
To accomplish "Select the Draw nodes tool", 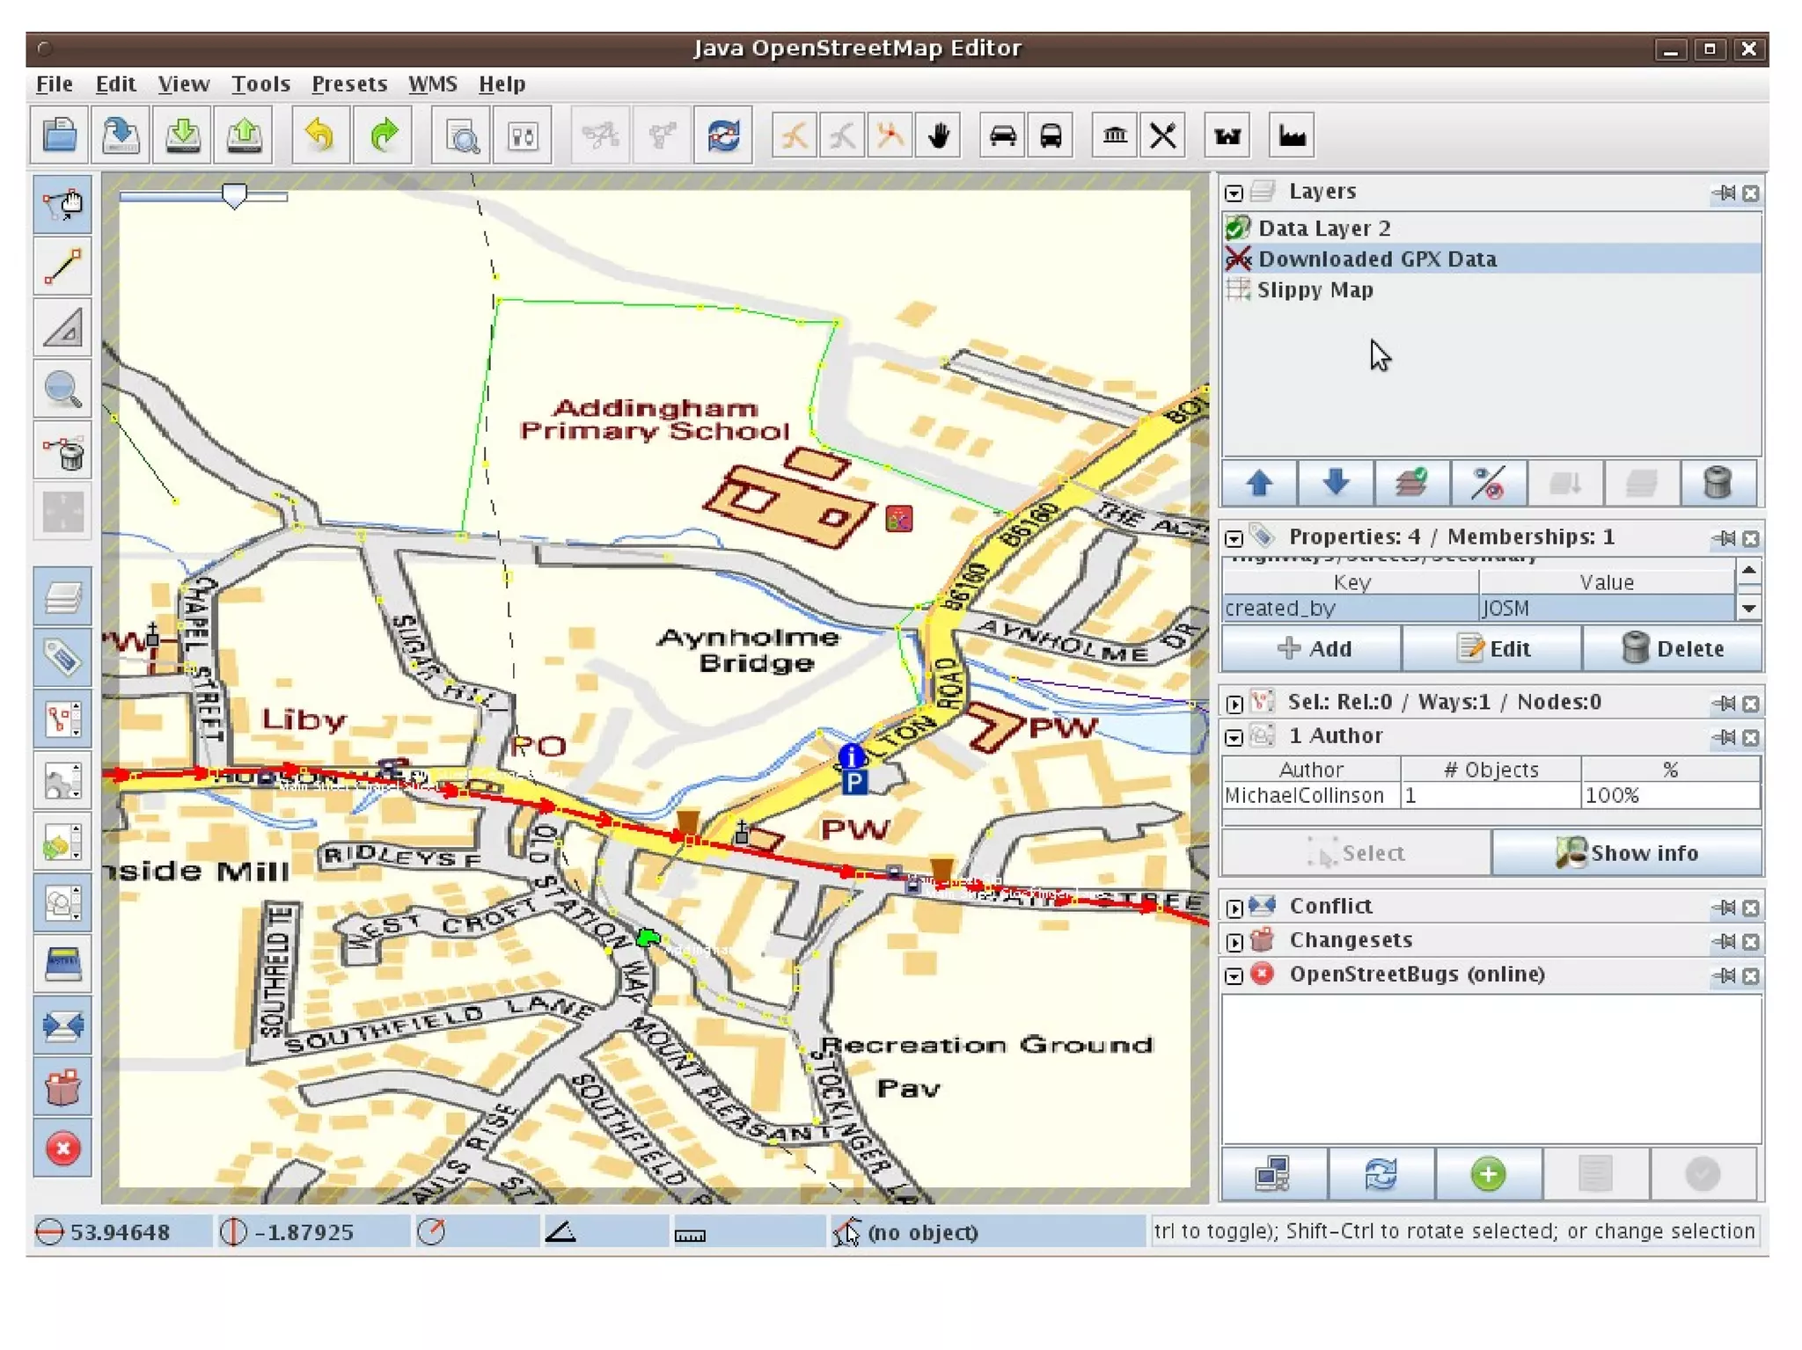I will click(x=62, y=266).
